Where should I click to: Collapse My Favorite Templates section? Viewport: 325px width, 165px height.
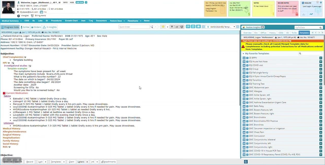coord(243,54)
